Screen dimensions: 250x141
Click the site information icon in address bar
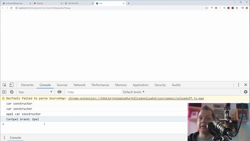(x=16, y=8)
